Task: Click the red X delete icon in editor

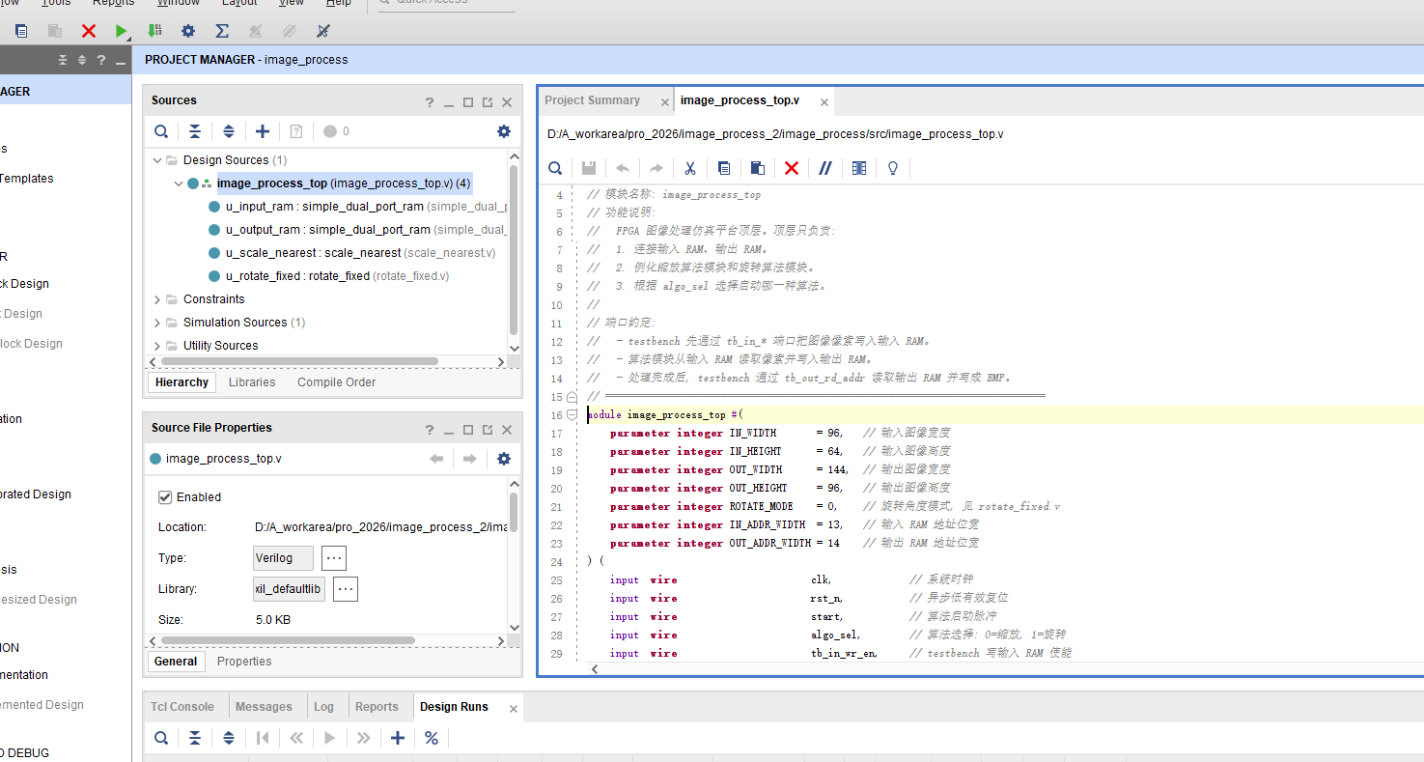Action: pyautogui.click(x=792, y=168)
